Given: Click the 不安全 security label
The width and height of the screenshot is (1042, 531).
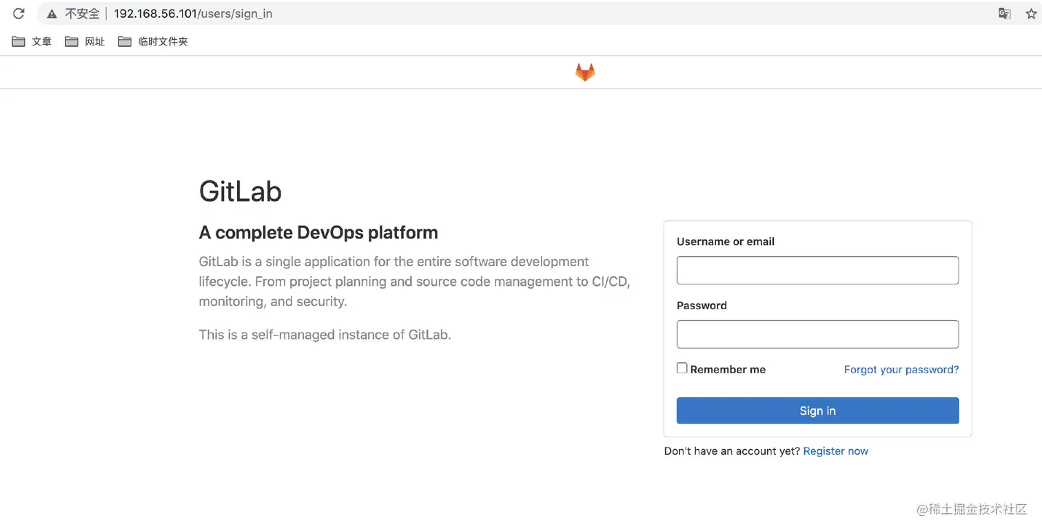Looking at the screenshot, I should click(82, 14).
